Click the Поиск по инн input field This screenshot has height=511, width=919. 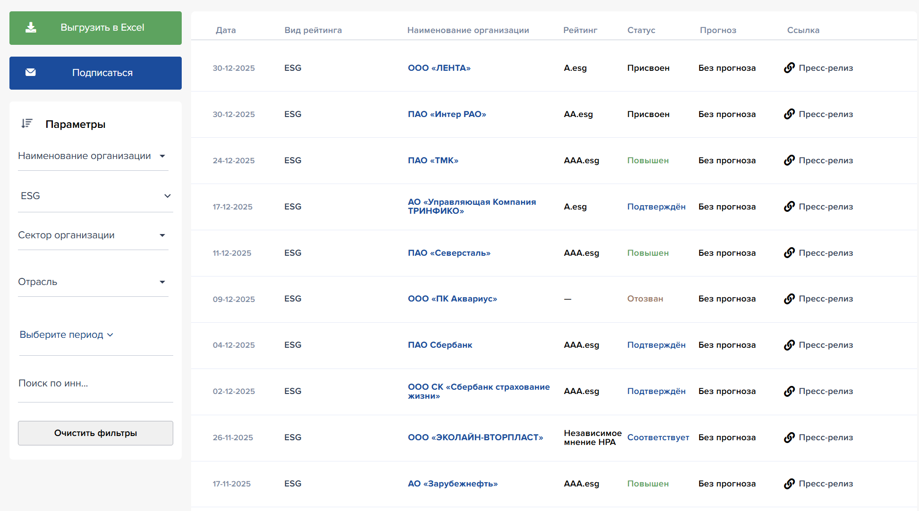coord(94,383)
